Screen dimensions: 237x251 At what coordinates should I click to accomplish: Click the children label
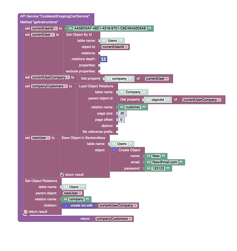(50, 205)
